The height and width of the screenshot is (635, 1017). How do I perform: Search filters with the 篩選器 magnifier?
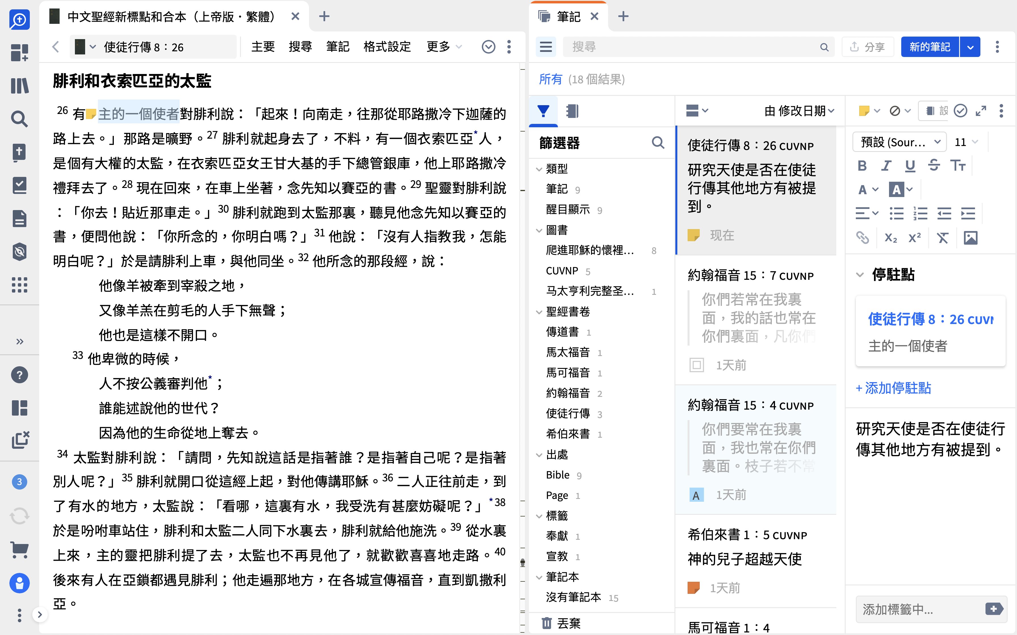[658, 143]
